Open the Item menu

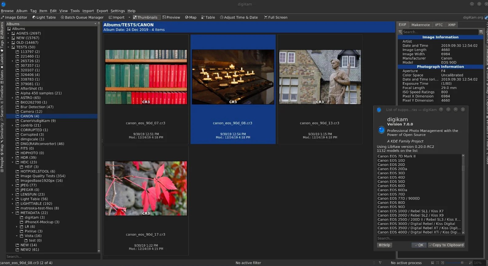pyautogui.click(x=43, y=11)
